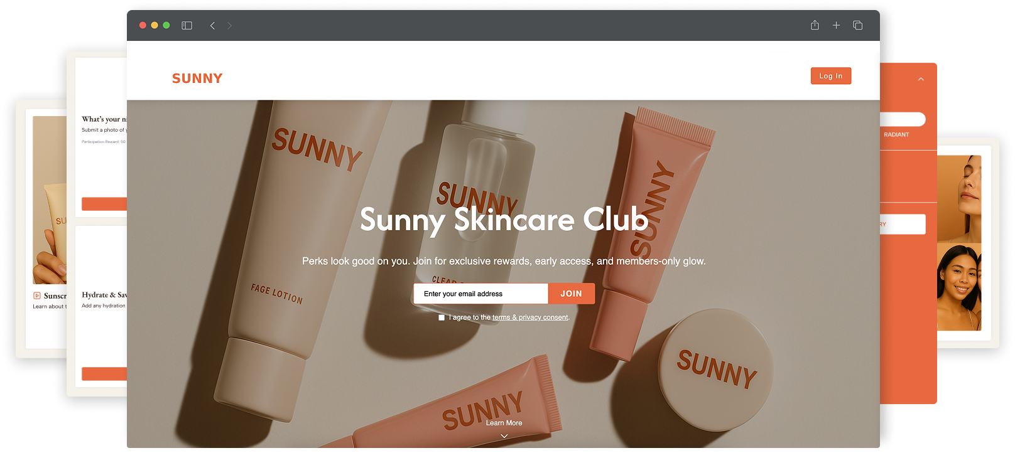Click the browser sidebar toggle icon
The height and width of the screenshot is (453, 1015).
(x=187, y=26)
